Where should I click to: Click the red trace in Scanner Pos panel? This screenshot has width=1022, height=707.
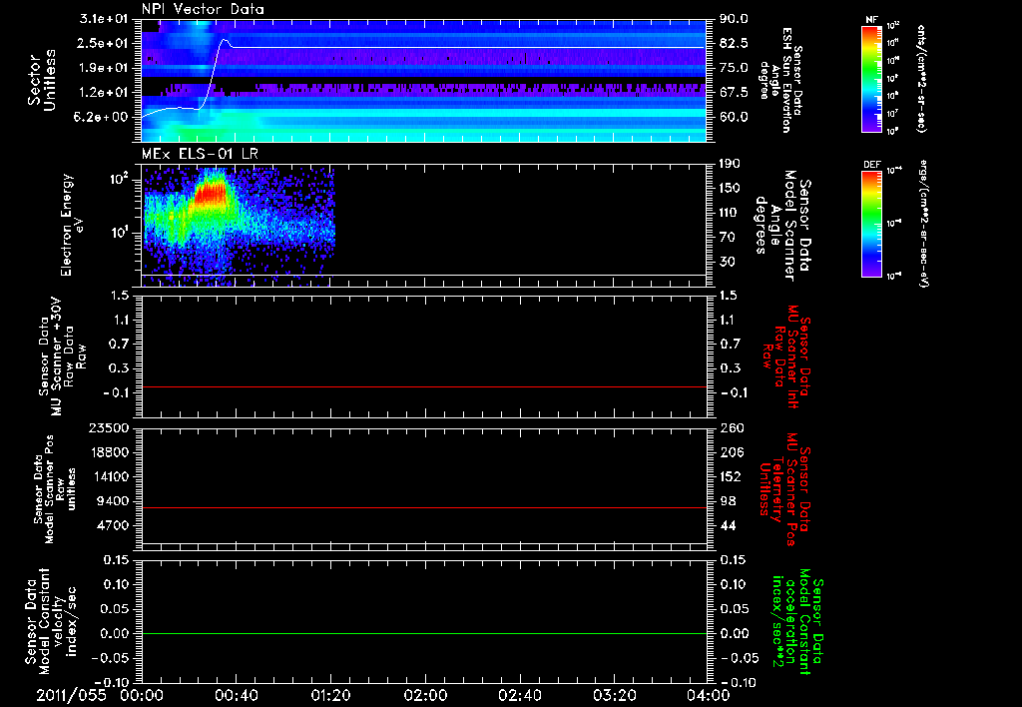pos(423,507)
